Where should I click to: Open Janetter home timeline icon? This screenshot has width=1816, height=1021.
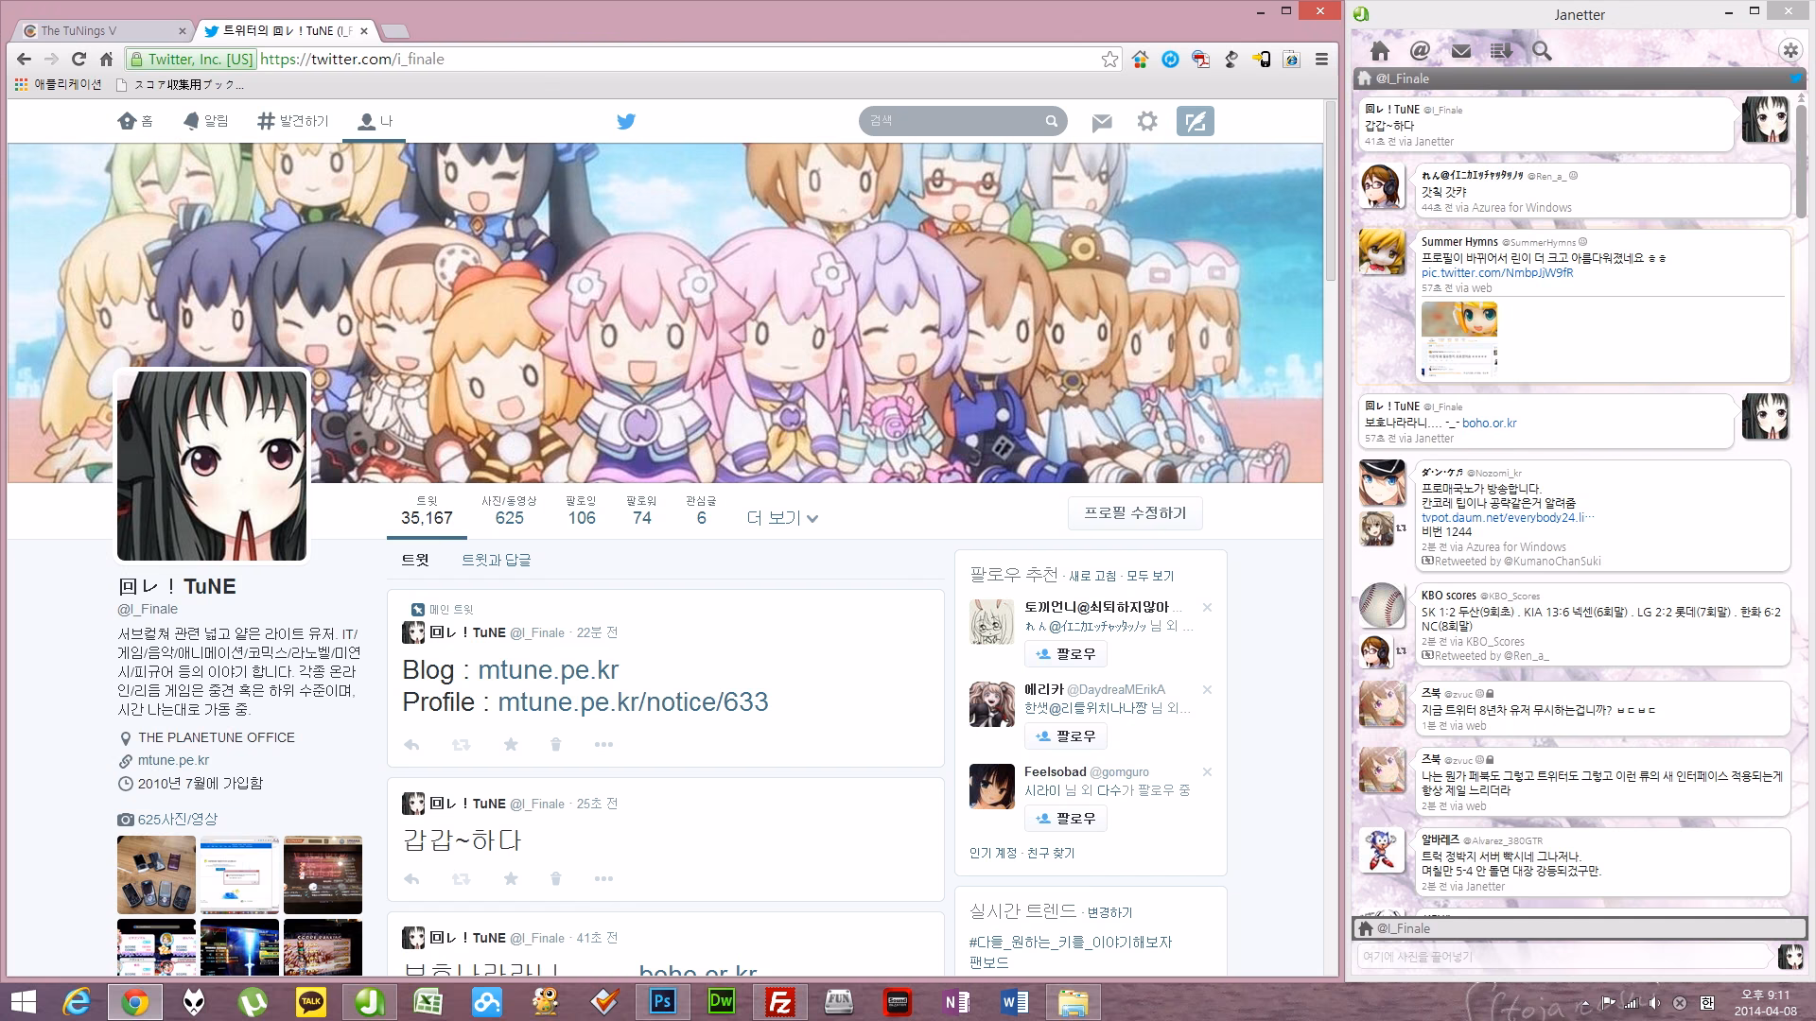tap(1379, 50)
